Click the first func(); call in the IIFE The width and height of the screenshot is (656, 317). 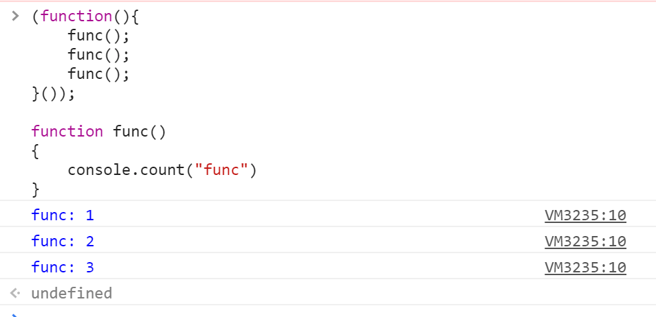99,36
